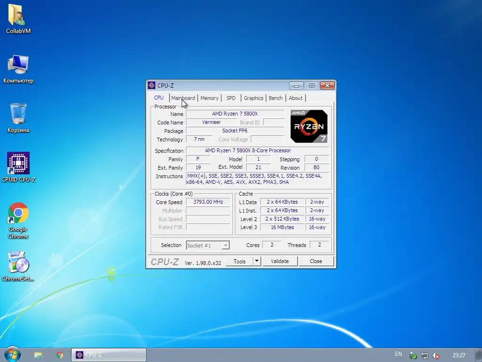
Task: Select the Google Chrome desktop shortcut
Action: tap(18, 221)
